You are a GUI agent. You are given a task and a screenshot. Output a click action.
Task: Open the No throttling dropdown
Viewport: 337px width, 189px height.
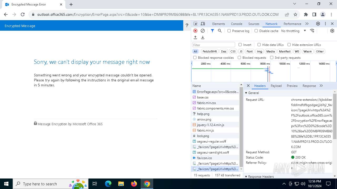[x=293, y=31]
